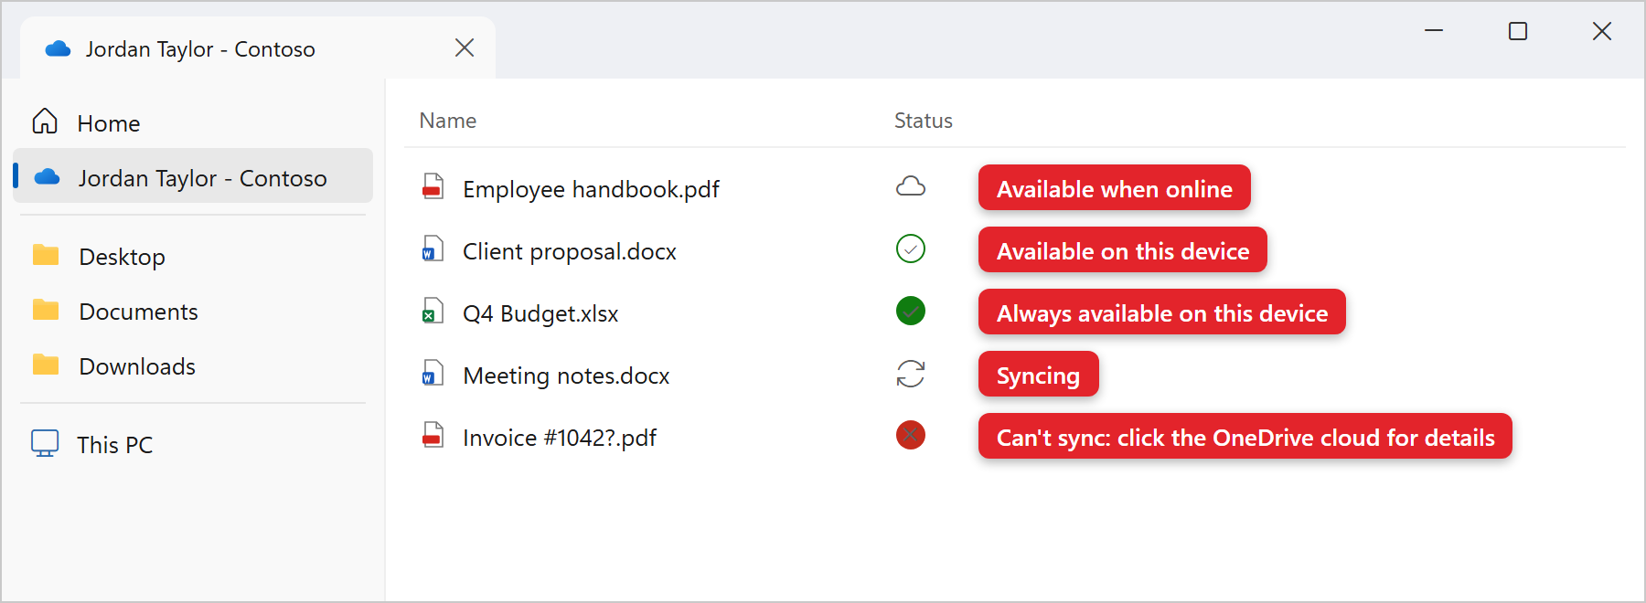
Task: Click the green outlined checkmark beside Client proposal.docx
Action: pos(911,249)
